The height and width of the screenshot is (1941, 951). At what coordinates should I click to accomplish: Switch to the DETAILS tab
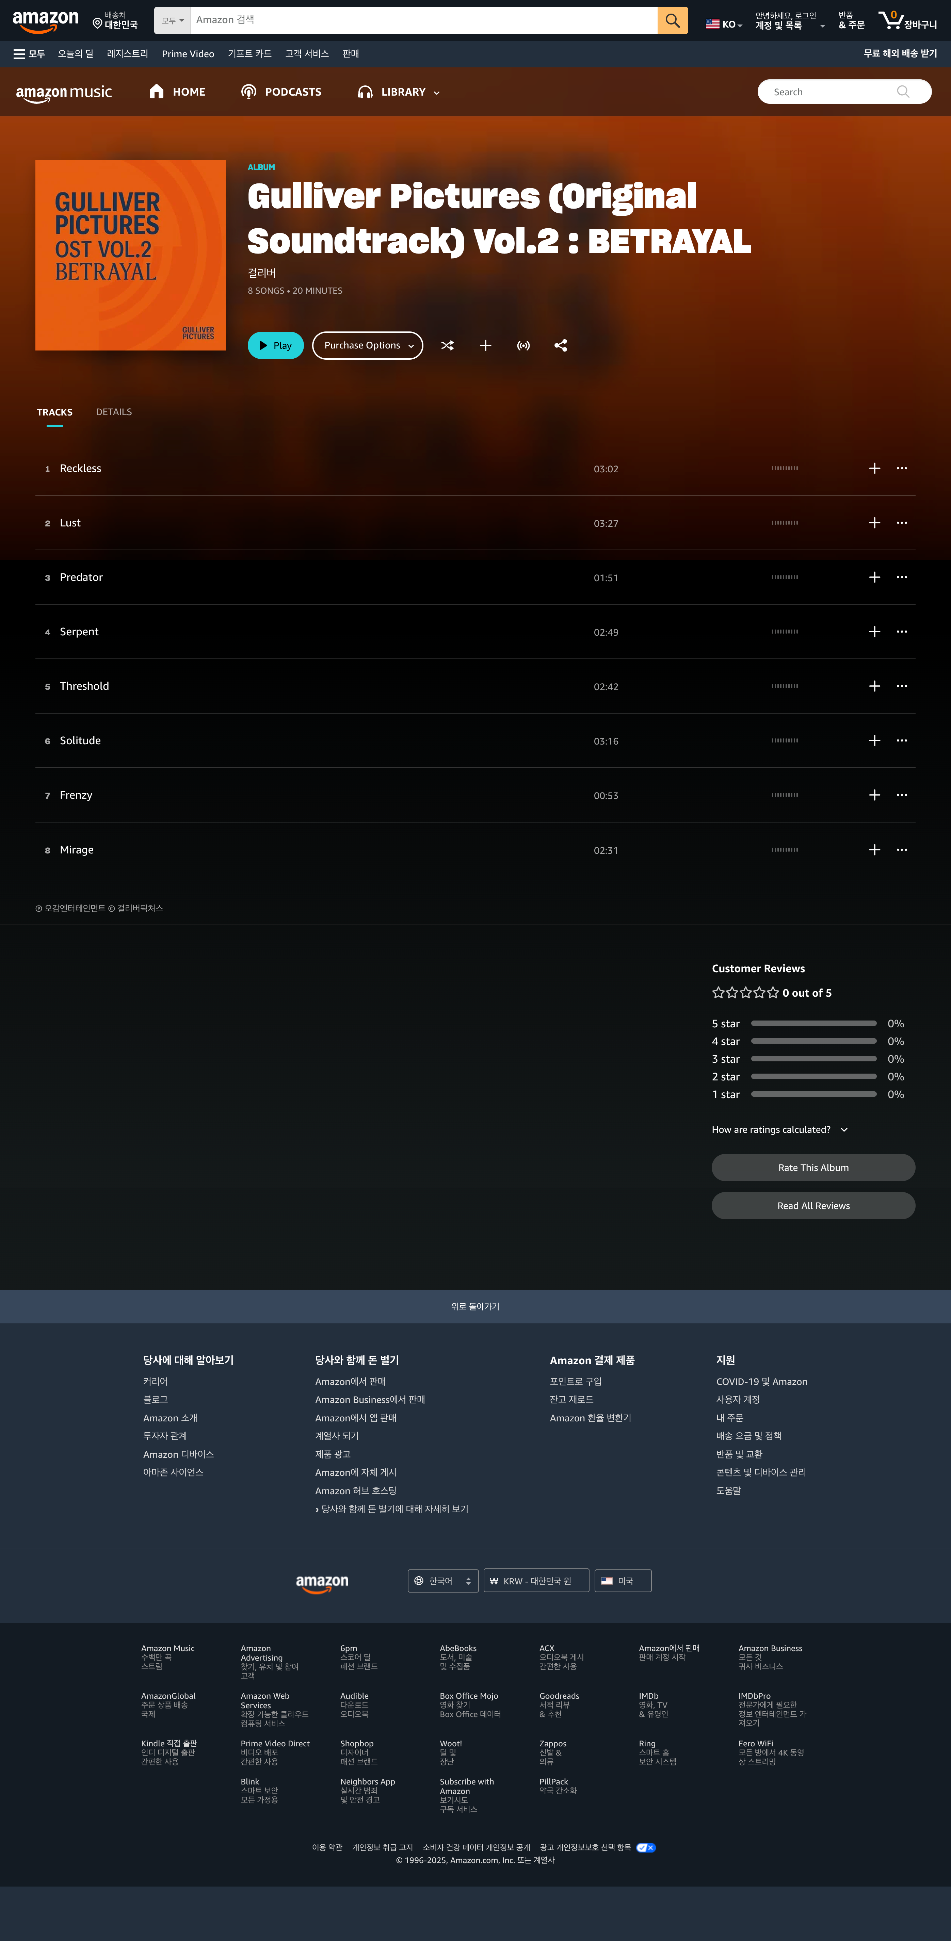[114, 412]
